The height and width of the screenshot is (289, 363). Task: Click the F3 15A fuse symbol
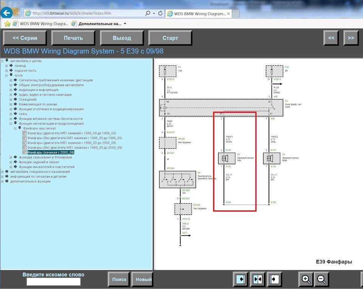(x=168, y=71)
